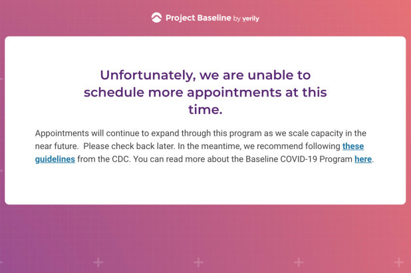411x273 pixels.
Task: Click the rightmost plus sign at page bottom
Action: [398, 262]
